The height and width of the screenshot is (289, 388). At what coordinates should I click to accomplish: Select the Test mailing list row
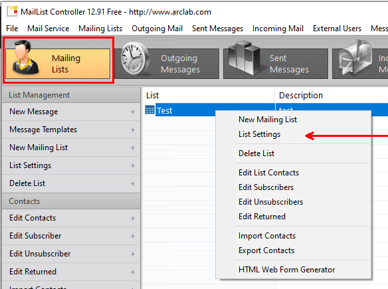[266, 110]
